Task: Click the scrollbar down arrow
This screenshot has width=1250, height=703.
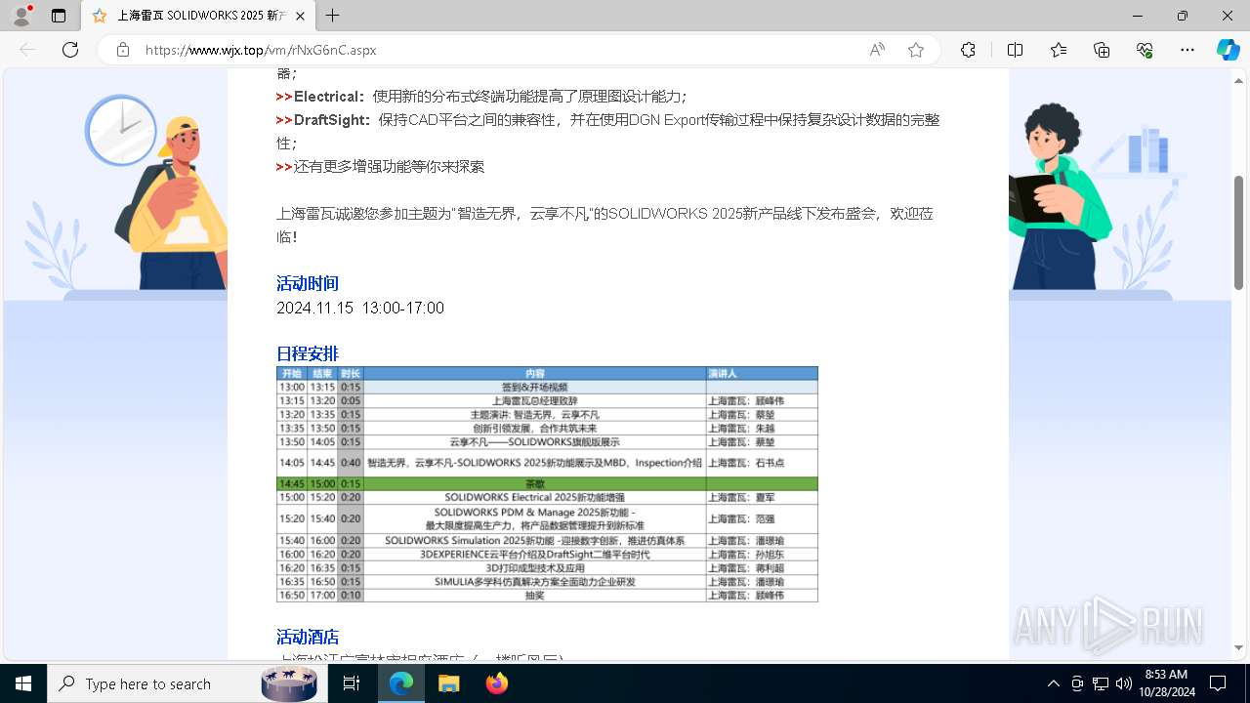Action: 1239,647
